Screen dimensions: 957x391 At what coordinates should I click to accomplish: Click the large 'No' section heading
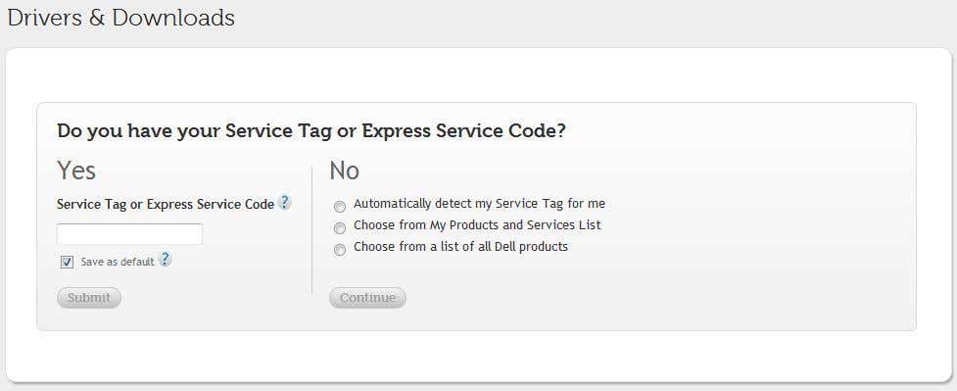tap(344, 171)
